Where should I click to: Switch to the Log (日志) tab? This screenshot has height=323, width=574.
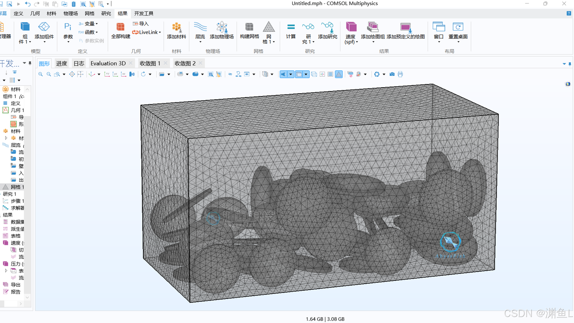click(79, 63)
